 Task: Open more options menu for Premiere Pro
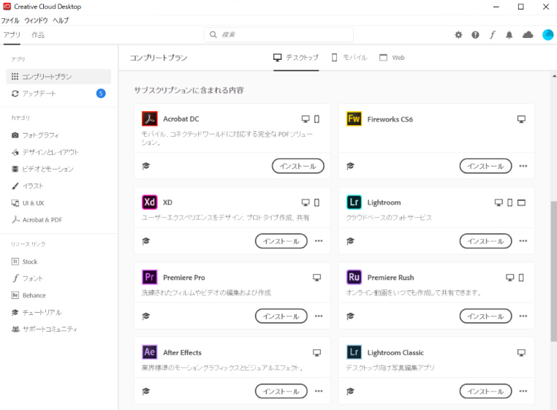[319, 316]
